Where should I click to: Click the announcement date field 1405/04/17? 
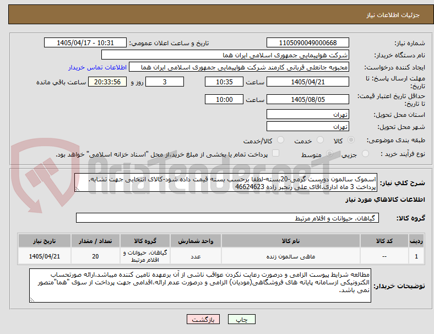(x=85, y=42)
